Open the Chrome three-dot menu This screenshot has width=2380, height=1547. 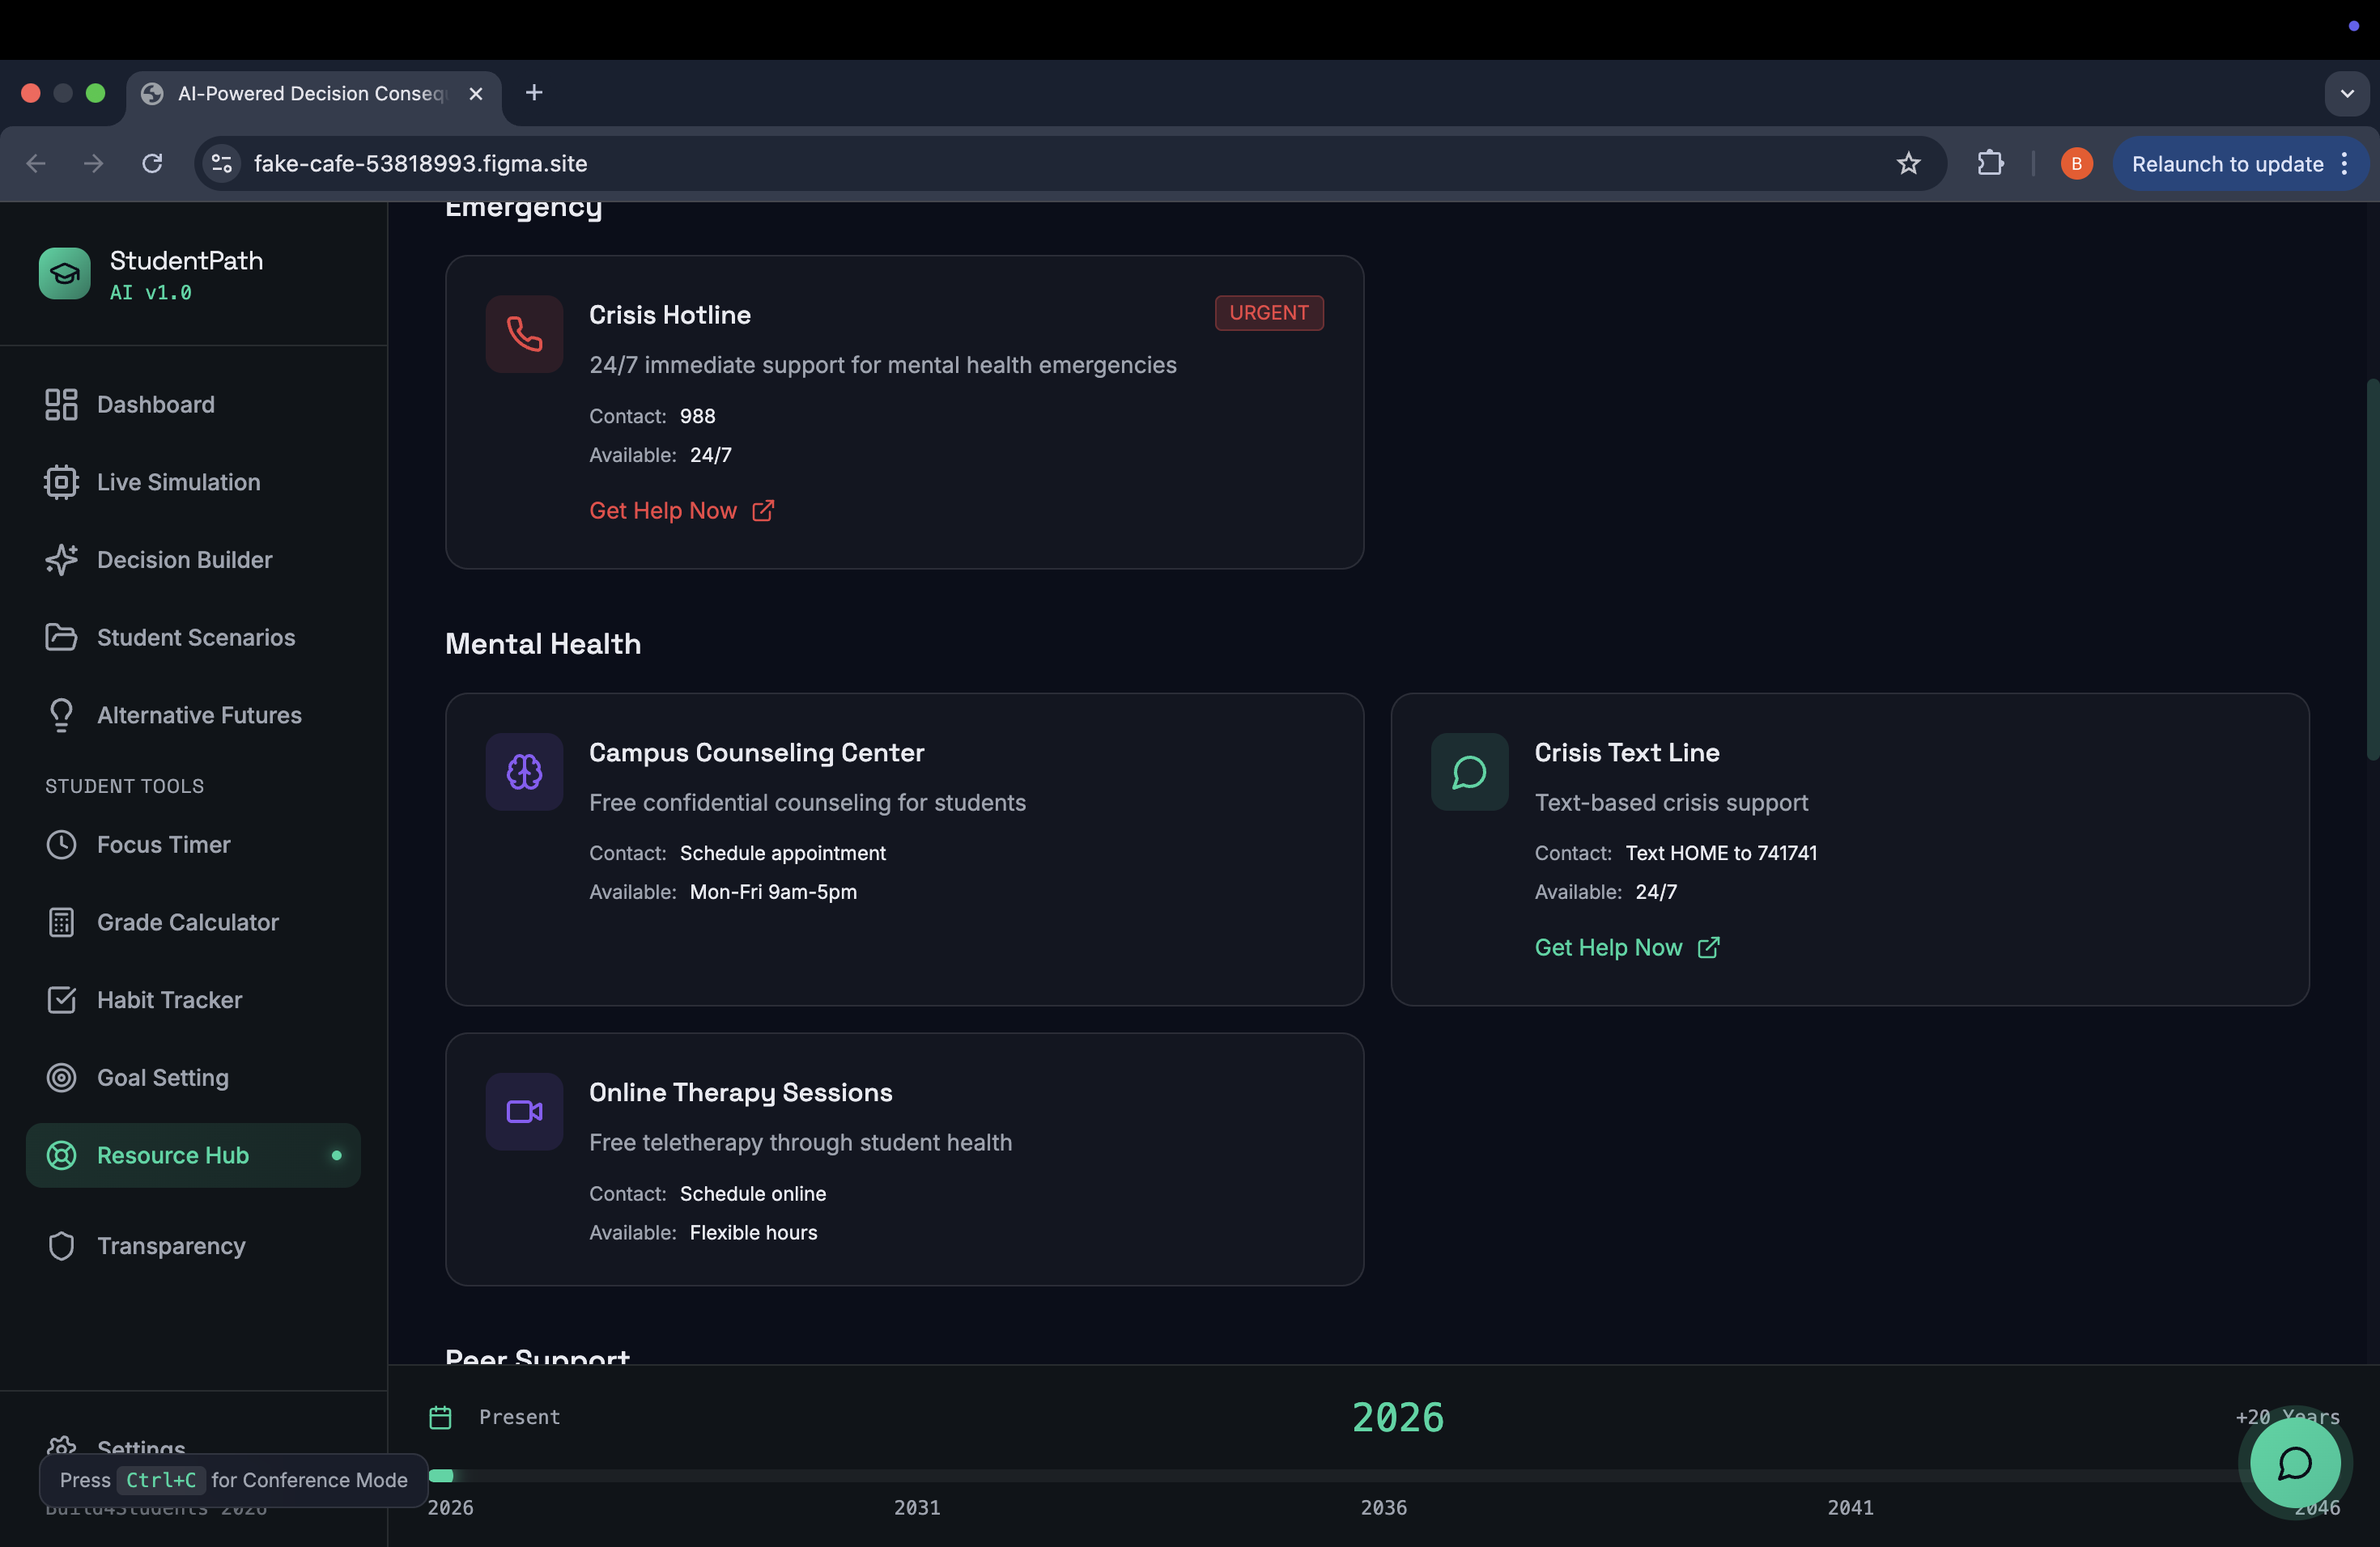[2344, 164]
